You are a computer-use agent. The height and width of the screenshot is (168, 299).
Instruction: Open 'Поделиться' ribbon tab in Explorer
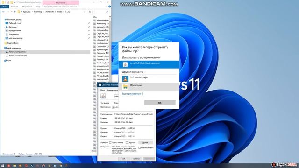[27, 7]
